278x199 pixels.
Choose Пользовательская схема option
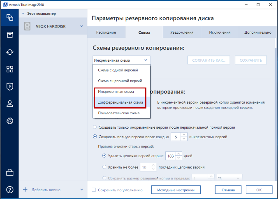pyautogui.click(x=121, y=113)
